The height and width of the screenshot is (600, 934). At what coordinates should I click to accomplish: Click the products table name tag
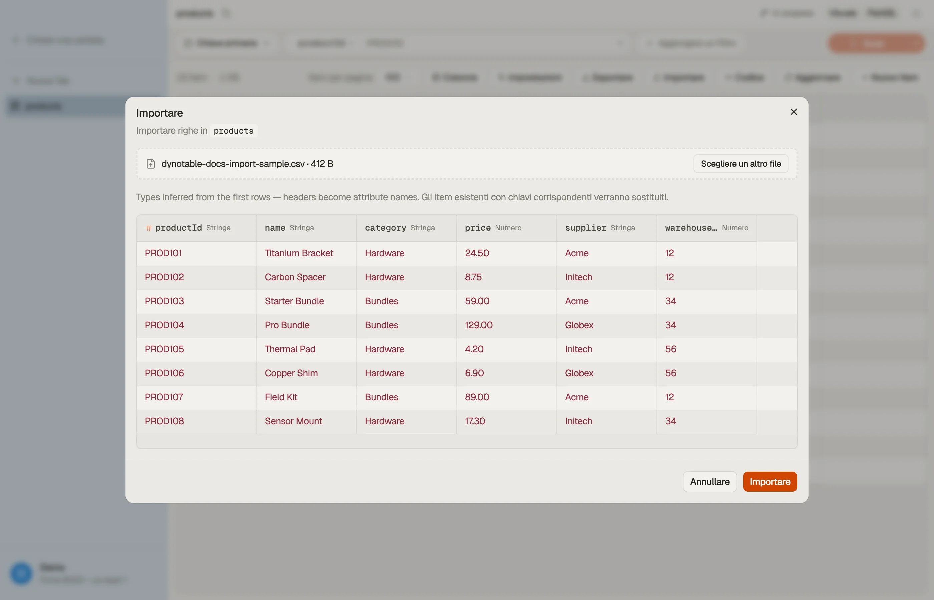point(233,131)
